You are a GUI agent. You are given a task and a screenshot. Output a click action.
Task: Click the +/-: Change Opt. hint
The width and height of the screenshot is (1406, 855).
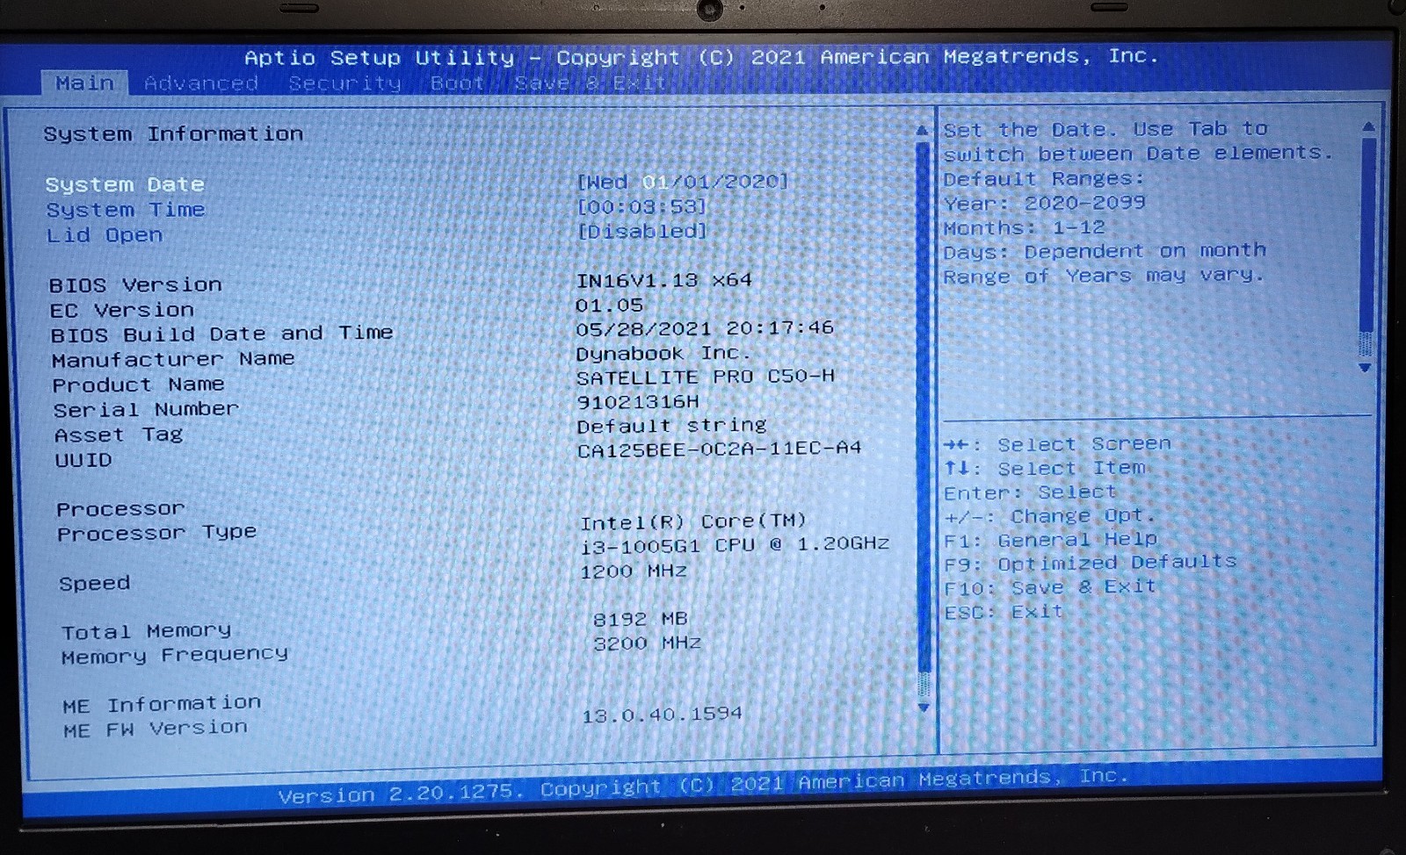point(1050,516)
